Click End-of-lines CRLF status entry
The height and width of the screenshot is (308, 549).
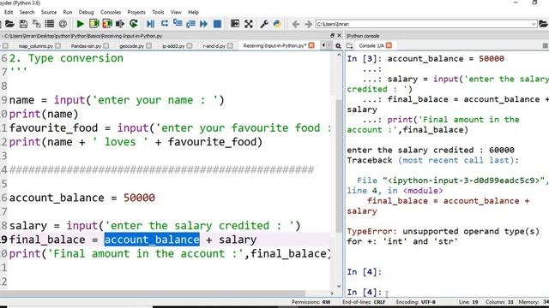point(364,302)
